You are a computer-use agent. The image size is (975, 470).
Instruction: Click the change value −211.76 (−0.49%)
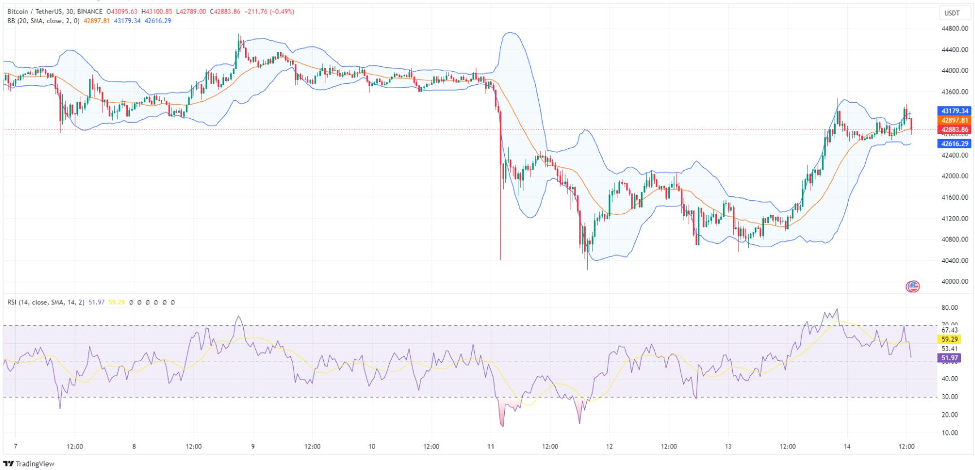click(269, 11)
